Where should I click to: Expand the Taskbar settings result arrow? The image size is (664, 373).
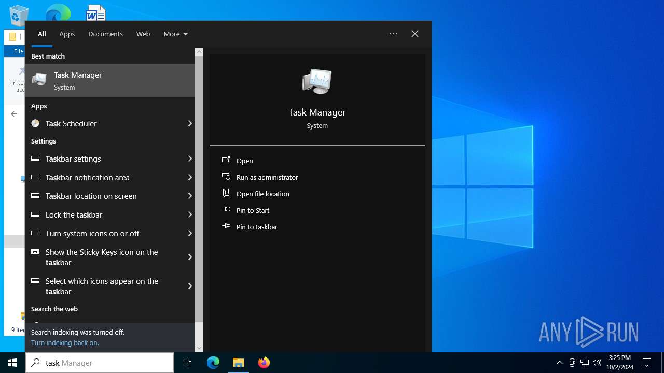pyautogui.click(x=190, y=159)
